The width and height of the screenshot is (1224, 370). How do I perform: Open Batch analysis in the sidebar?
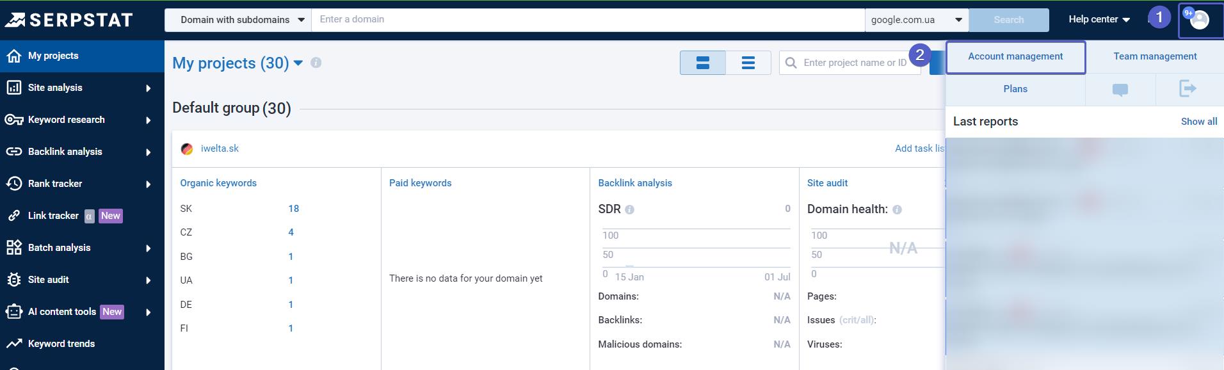click(x=82, y=248)
